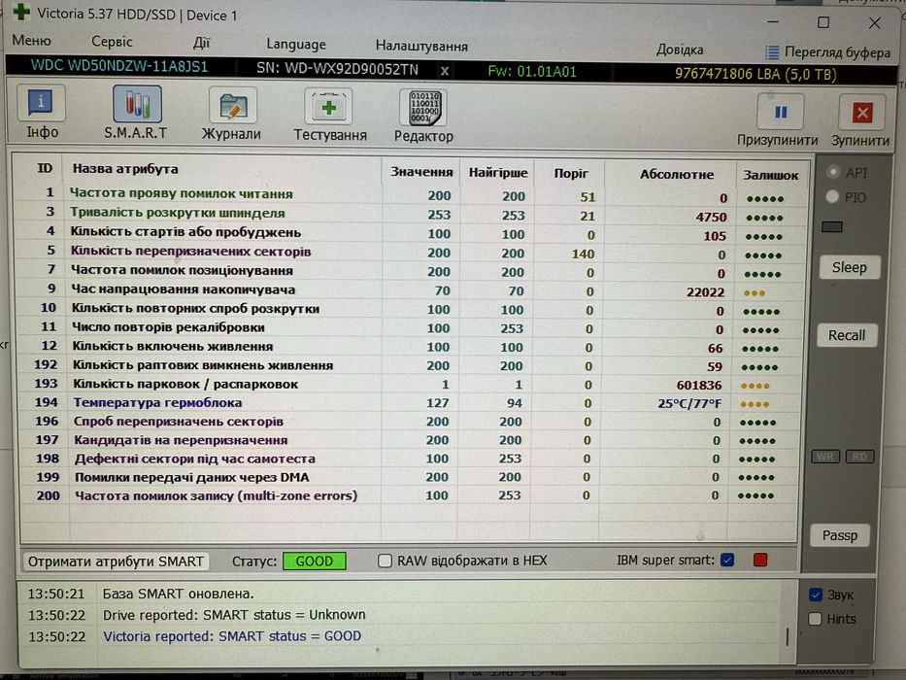Image resolution: width=906 pixels, height=680 pixels.
Task: Open the Меню menu
Action: coord(32,41)
